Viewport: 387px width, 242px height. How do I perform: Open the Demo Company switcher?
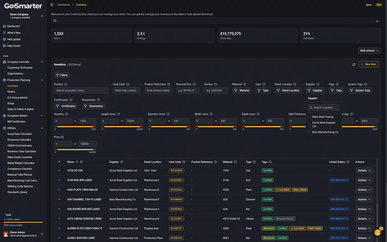coord(23,16)
